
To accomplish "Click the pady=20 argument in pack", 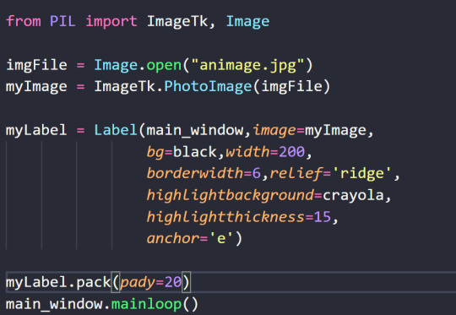I will [x=151, y=282].
